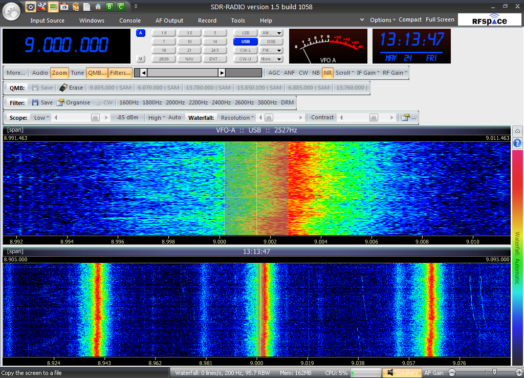Expand the IF Gain dropdown
This screenshot has width=524, height=378.
[x=368, y=73]
